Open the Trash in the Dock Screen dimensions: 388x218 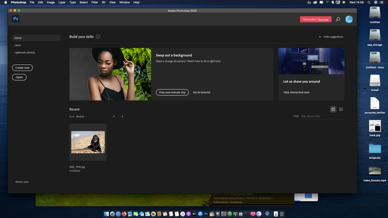(x=281, y=214)
